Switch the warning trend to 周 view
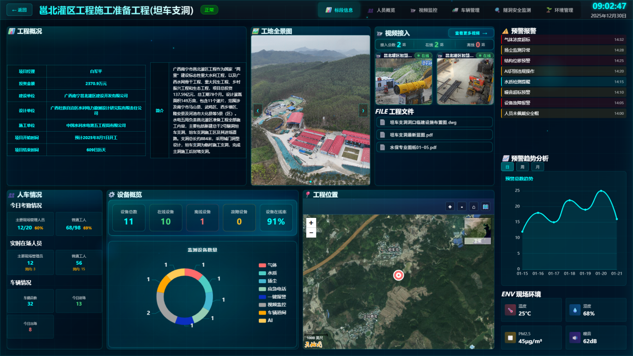Screen dimensions: 633x356 [x=522, y=167]
